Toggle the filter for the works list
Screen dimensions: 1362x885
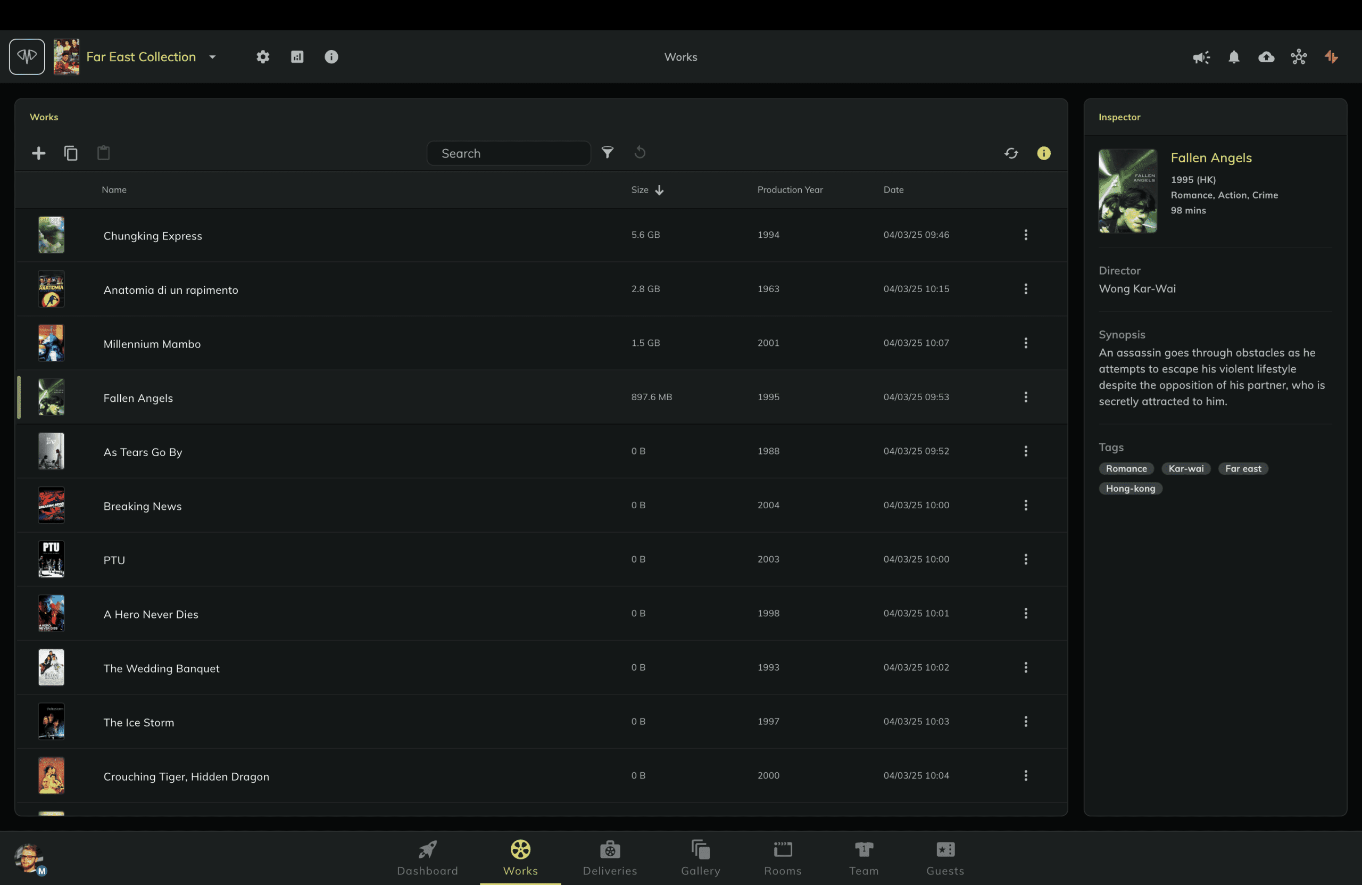point(608,153)
